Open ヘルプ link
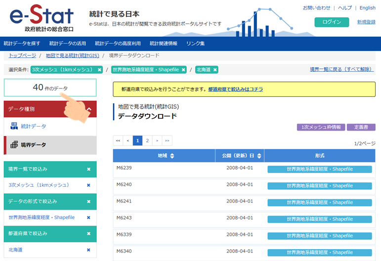This screenshot has height=261, width=381. (345, 8)
